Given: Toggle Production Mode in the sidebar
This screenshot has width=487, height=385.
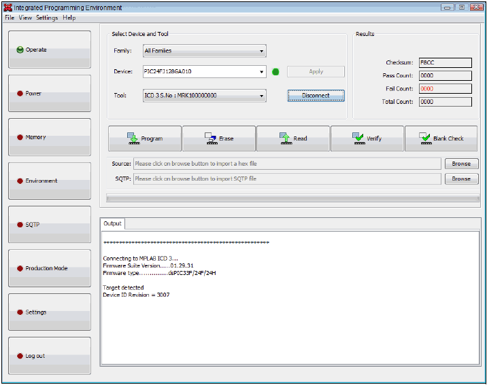Looking at the screenshot, I should click(49, 268).
